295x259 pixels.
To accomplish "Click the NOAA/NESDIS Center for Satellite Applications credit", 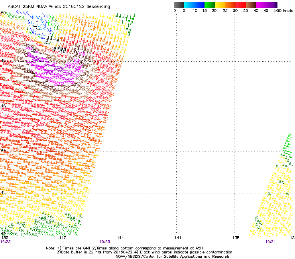I will (172, 257).
